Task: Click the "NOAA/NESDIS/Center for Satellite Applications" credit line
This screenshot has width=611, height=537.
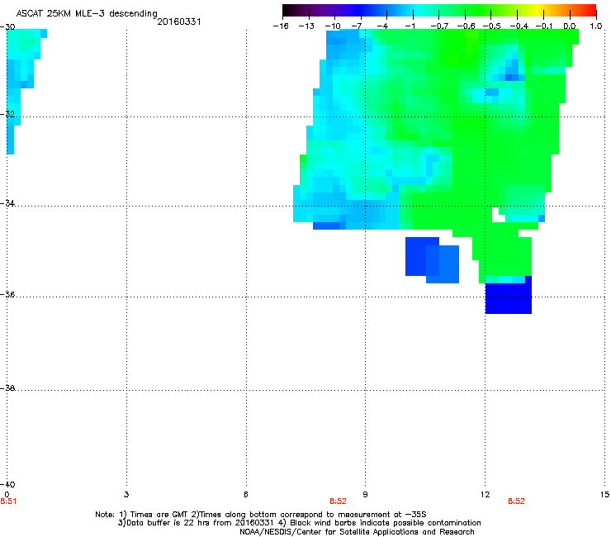Action: click(357, 532)
